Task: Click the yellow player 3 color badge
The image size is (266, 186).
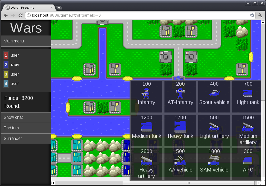Action: pos(6,74)
